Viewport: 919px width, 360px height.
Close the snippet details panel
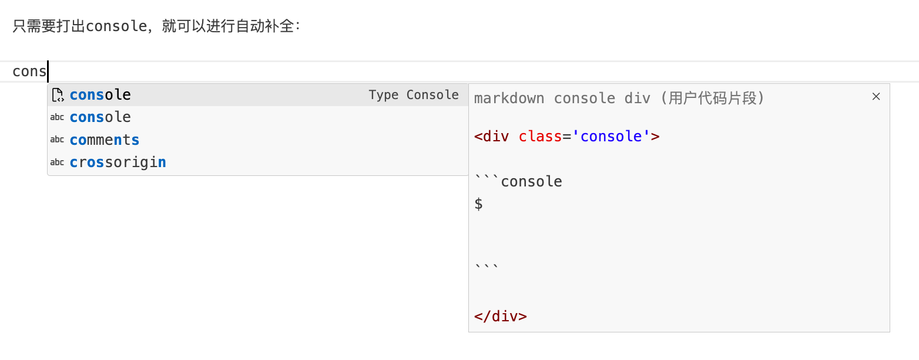click(876, 97)
